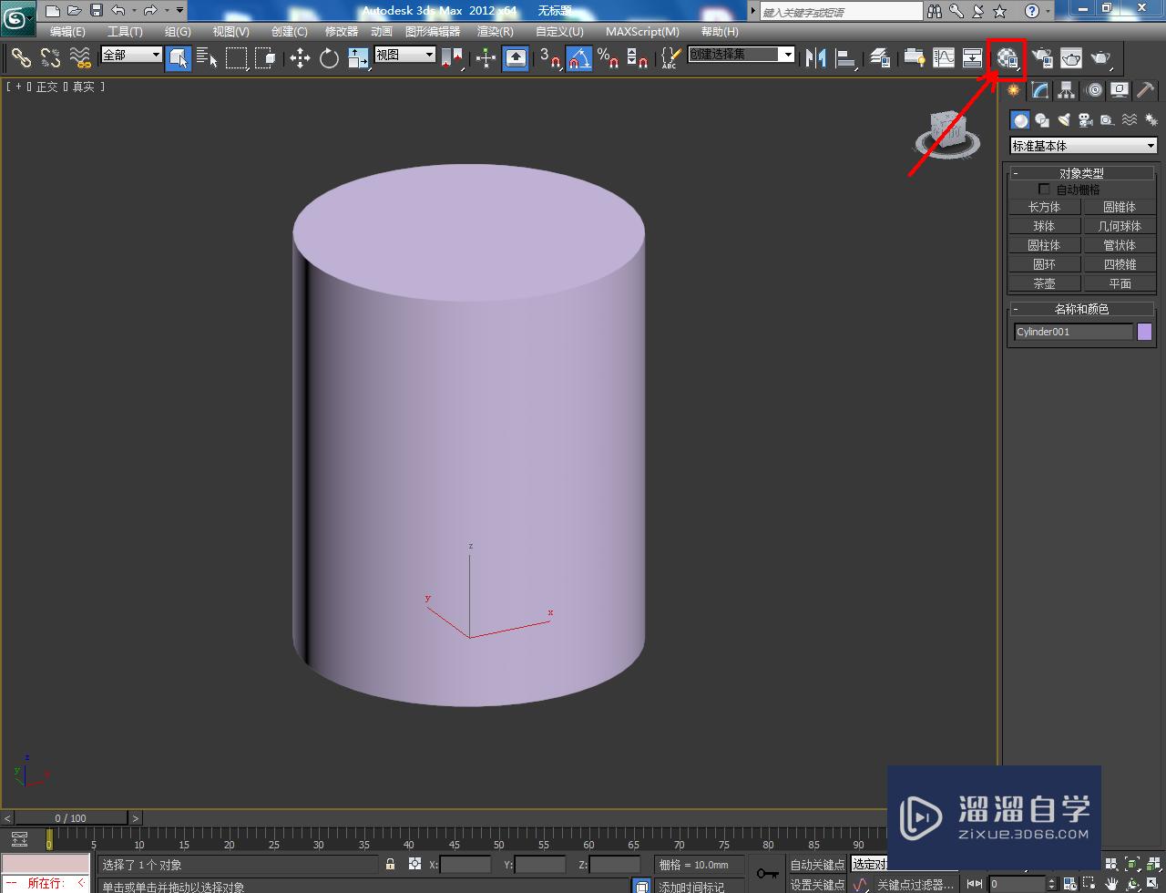Click the 球体 button
Screen dimensions: 1166x893
(1044, 226)
